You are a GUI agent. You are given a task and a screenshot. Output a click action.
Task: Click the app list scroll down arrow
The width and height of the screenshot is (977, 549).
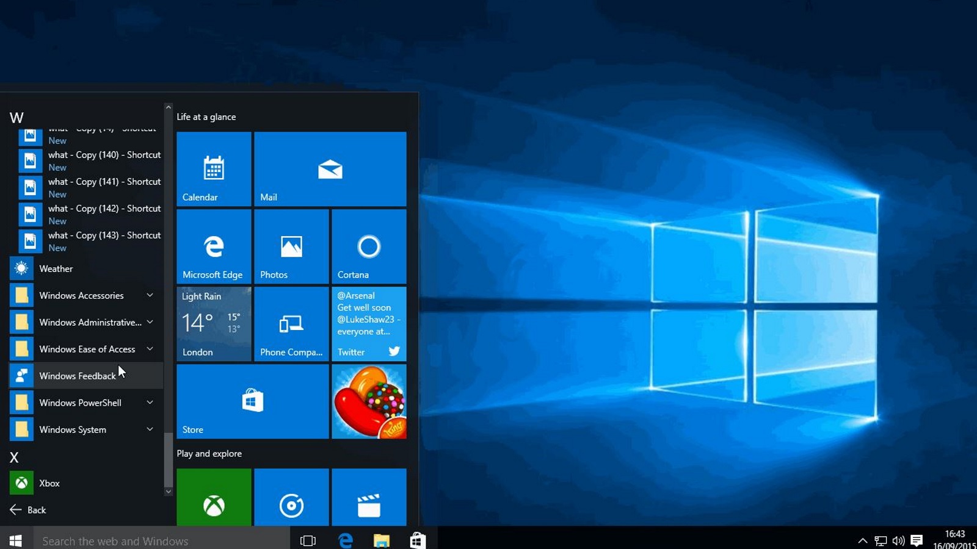169,491
